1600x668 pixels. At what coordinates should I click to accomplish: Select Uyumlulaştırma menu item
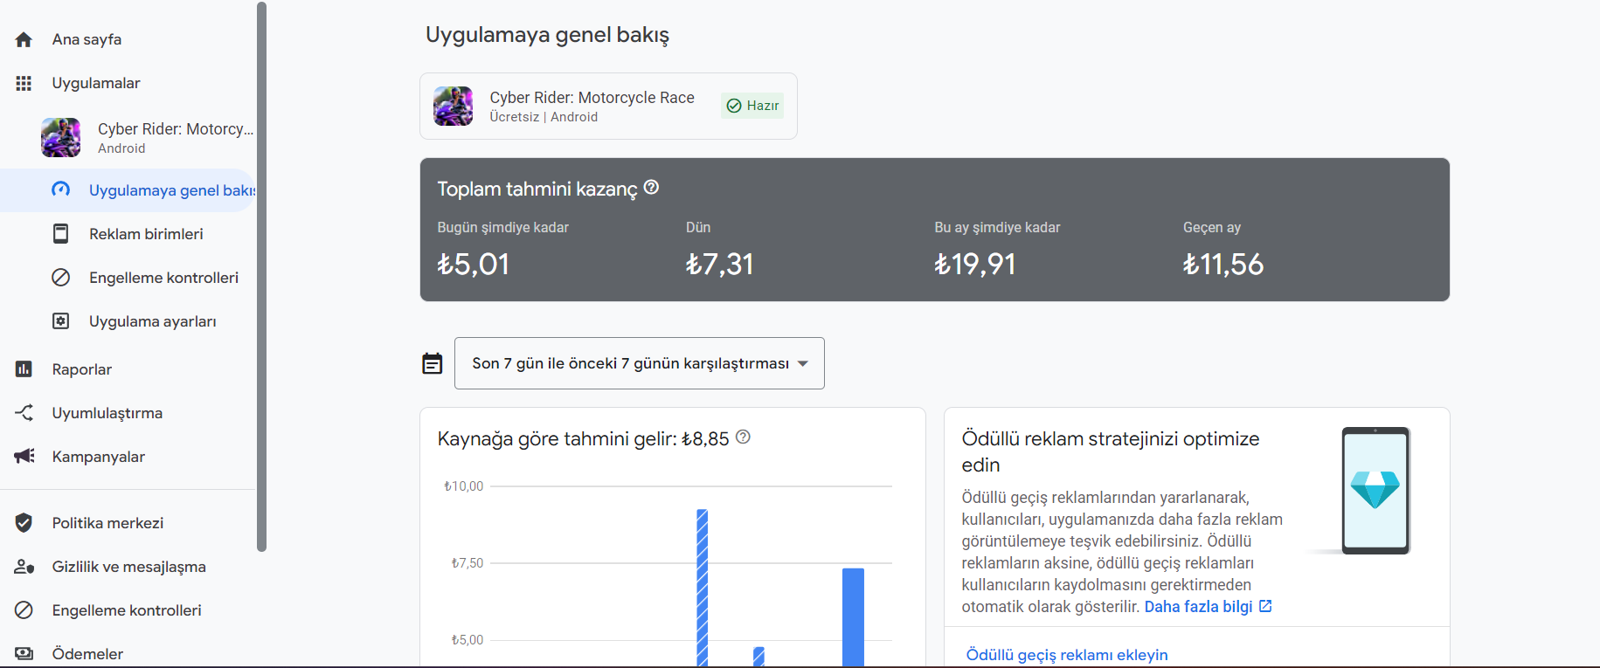(107, 413)
